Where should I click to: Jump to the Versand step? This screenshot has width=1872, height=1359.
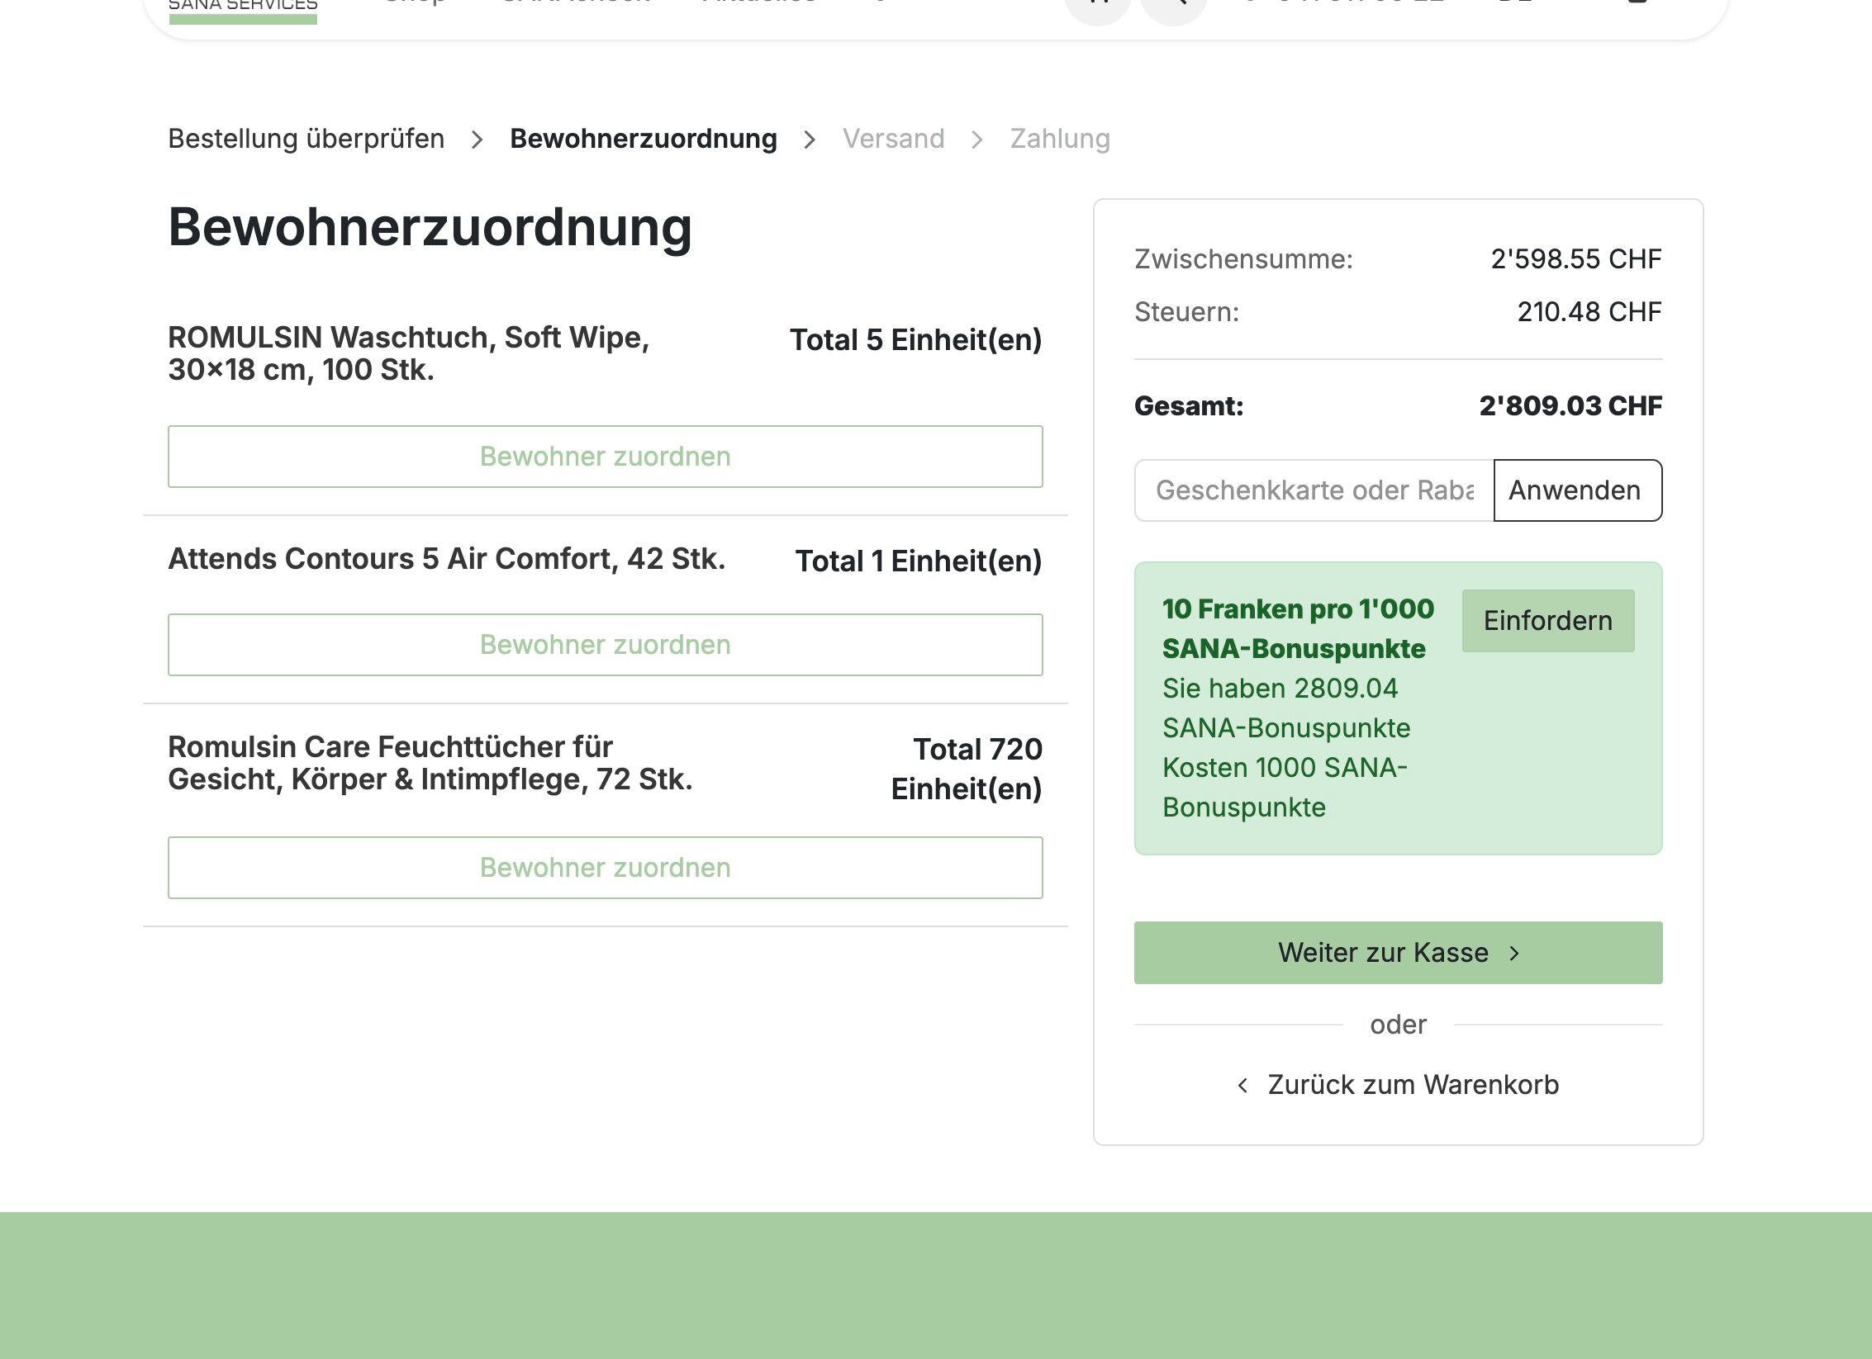(x=893, y=139)
